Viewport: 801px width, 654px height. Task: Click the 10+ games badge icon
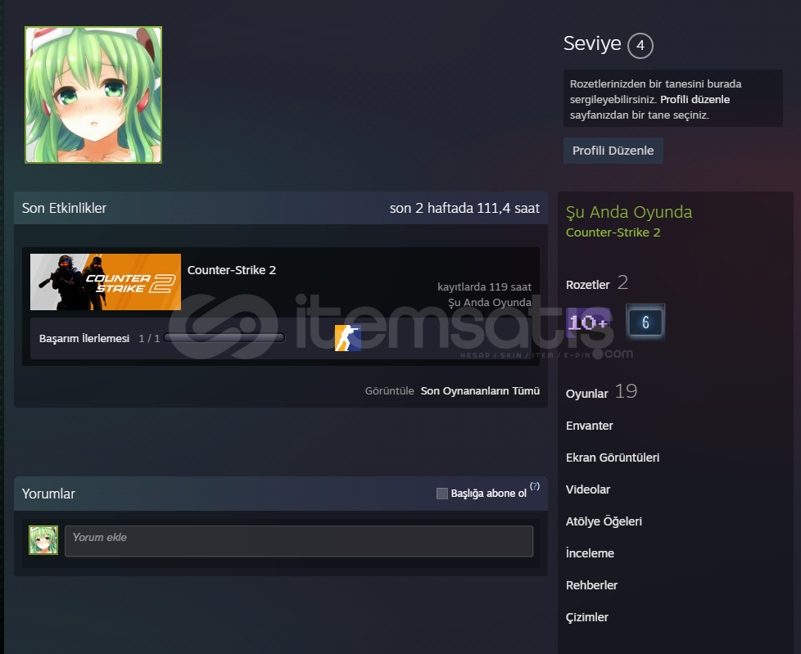point(588,322)
